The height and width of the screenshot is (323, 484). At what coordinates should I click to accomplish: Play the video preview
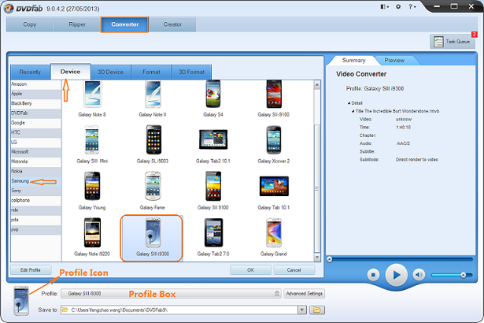(x=397, y=274)
